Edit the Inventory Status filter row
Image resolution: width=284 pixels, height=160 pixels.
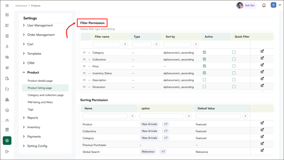pos(262,72)
